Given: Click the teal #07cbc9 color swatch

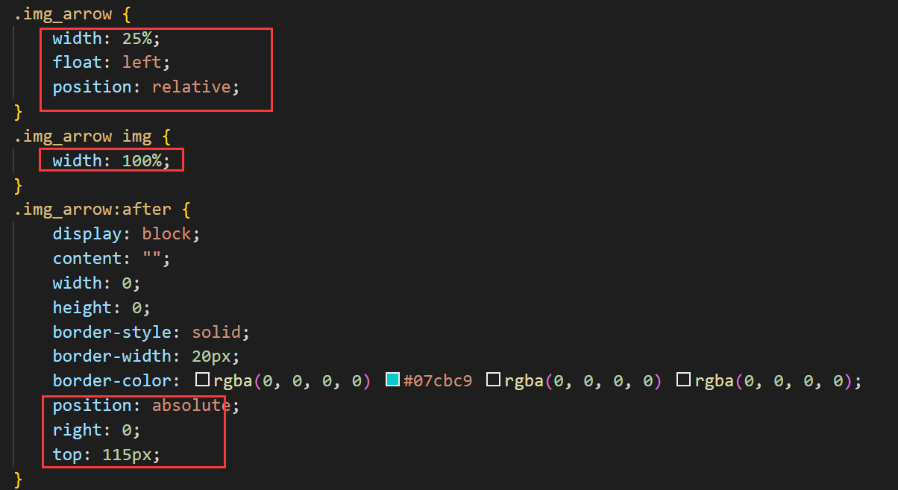Looking at the screenshot, I should coord(392,380).
